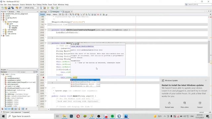The height and width of the screenshot is (119, 212).
Task: Click Pick a time in Windows Update
Action: (x=185, y=105)
